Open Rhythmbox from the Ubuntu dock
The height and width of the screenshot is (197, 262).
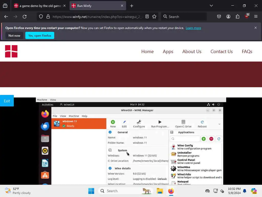pyautogui.click(x=45, y=151)
